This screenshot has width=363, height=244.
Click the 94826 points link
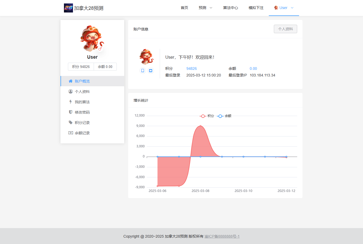192,69
